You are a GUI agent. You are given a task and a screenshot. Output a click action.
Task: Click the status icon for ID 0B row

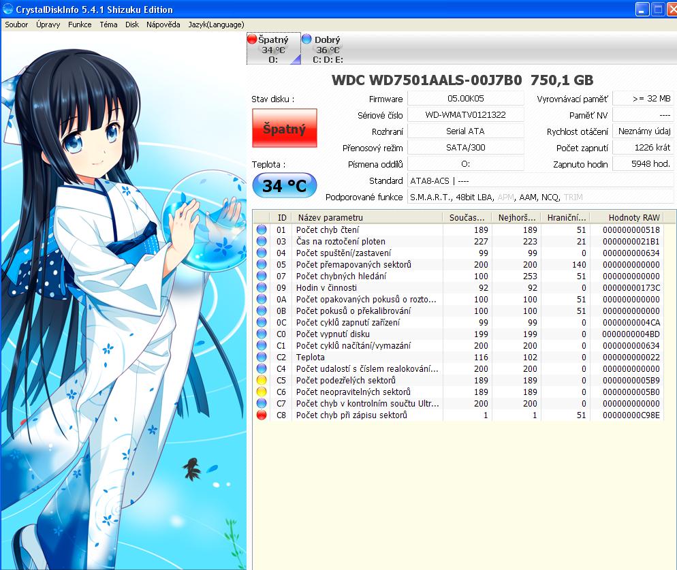(262, 311)
